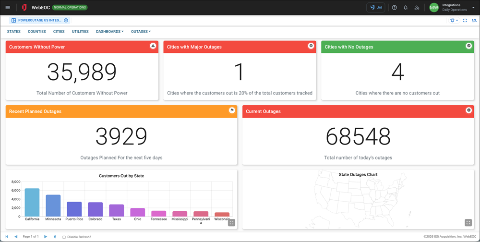Open the hamburger navigation menu
Screen dimensions: 480x242
[x=7, y=8]
